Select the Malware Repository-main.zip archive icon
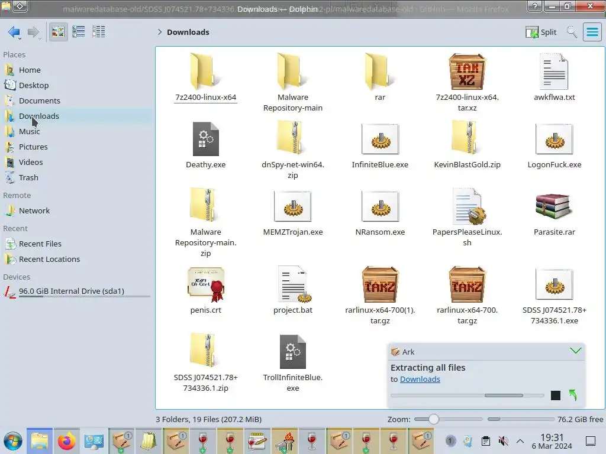The height and width of the screenshot is (454, 606). click(x=205, y=205)
